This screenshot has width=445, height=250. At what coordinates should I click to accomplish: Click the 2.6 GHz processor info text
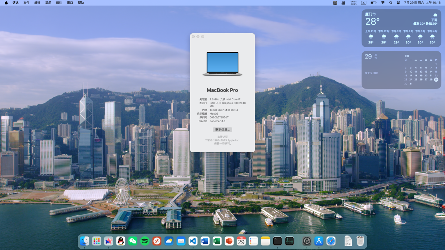[x=225, y=99]
